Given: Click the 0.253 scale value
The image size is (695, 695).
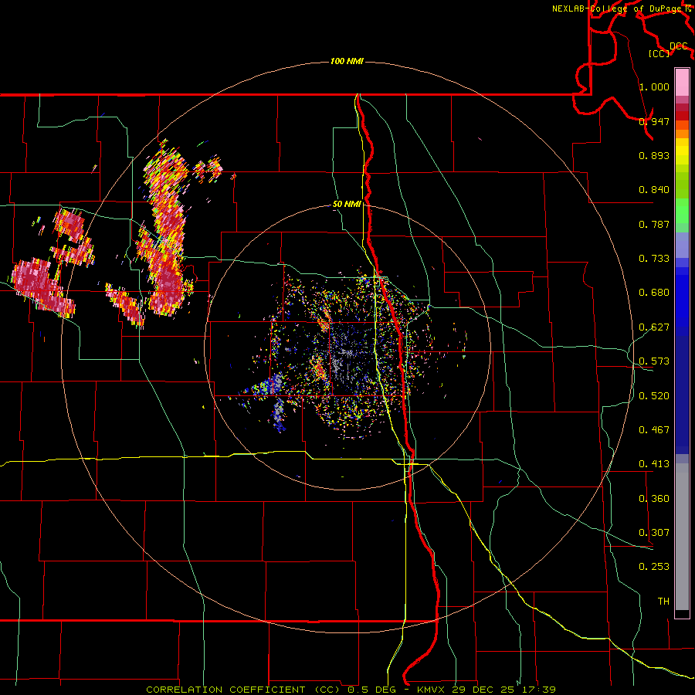Looking at the screenshot, I should tap(654, 567).
